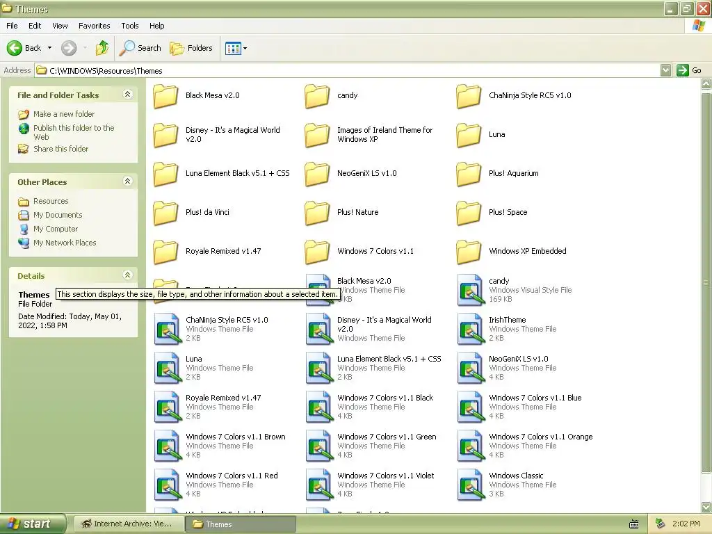Collapse the Other Places panel
712x534 pixels.
click(x=128, y=181)
